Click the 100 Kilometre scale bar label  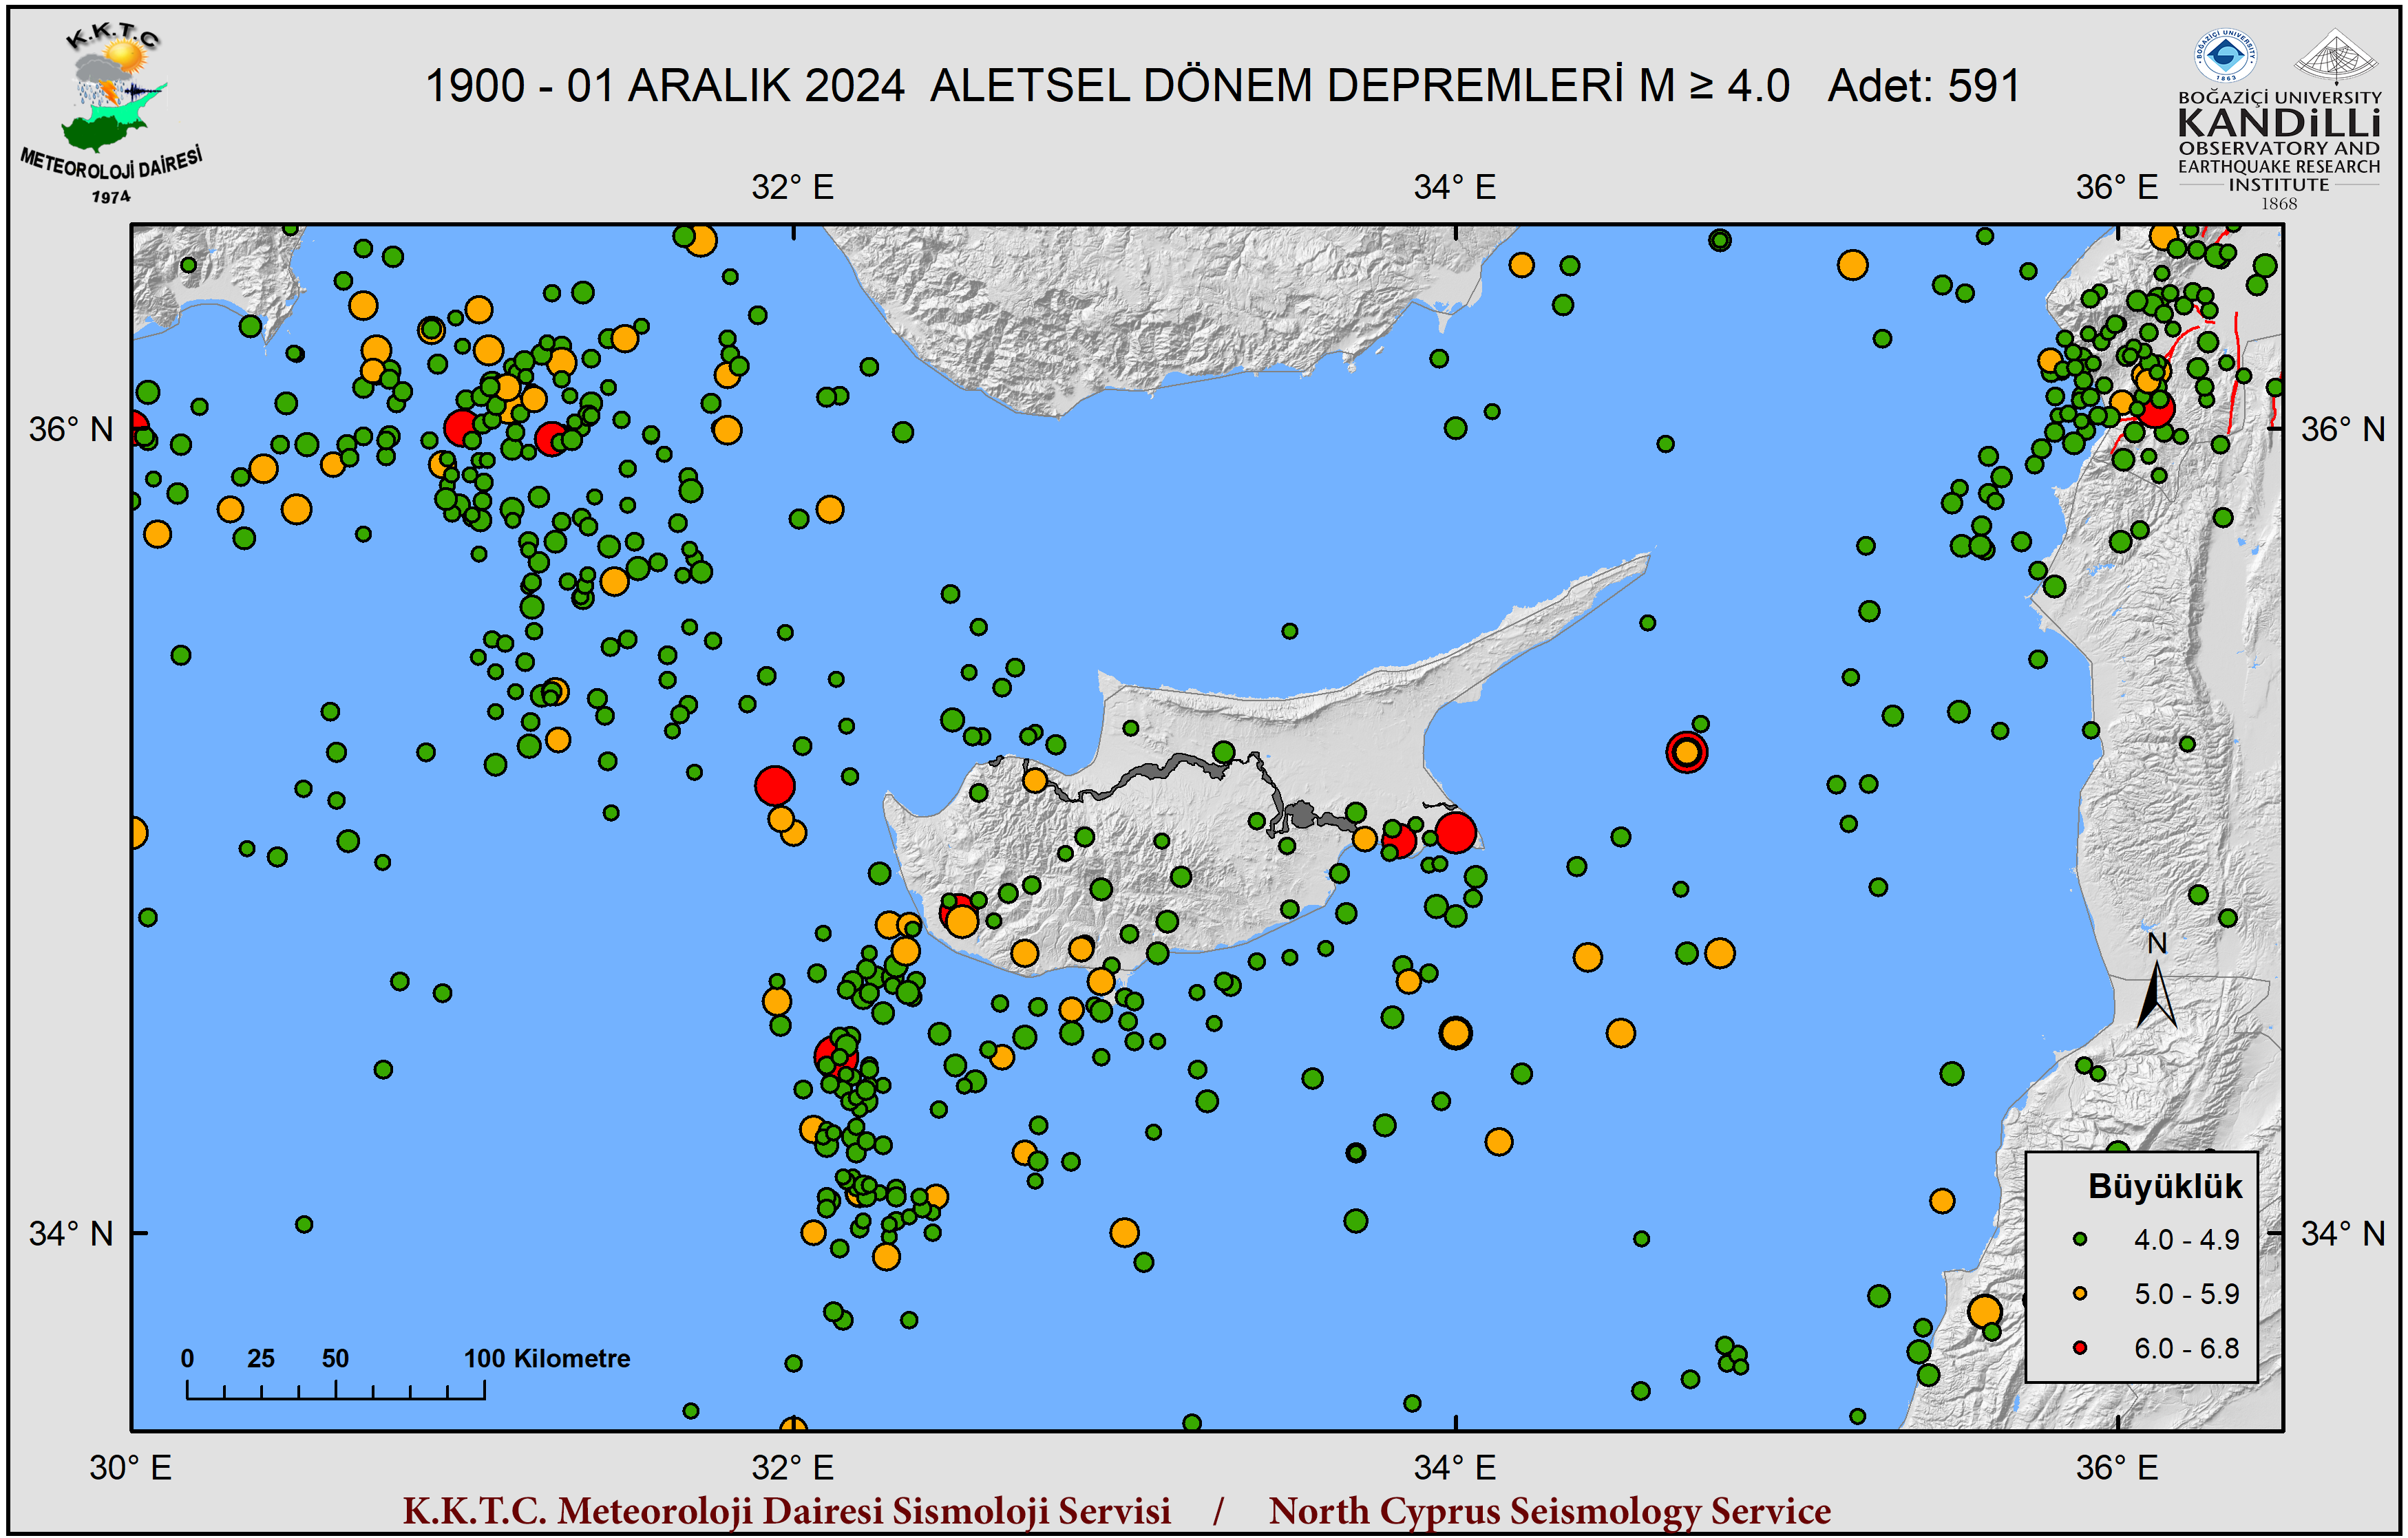547,1358
